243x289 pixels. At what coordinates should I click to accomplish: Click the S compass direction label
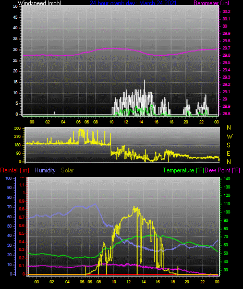tap(228, 145)
